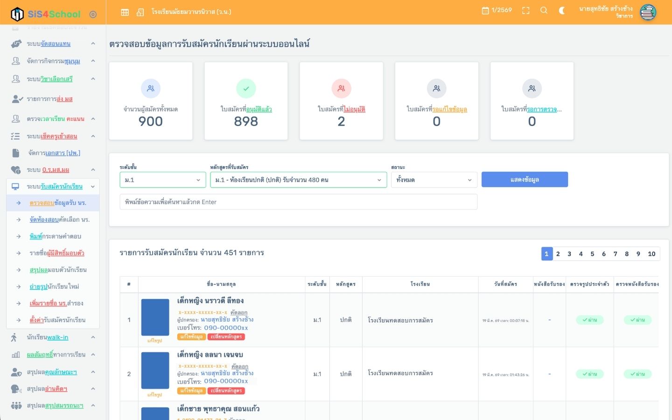This screenshot has height=420, width=672.
Task: Click แก้ไขข้อมูล button for นราวดี ลีทอง
Action: 191,336
